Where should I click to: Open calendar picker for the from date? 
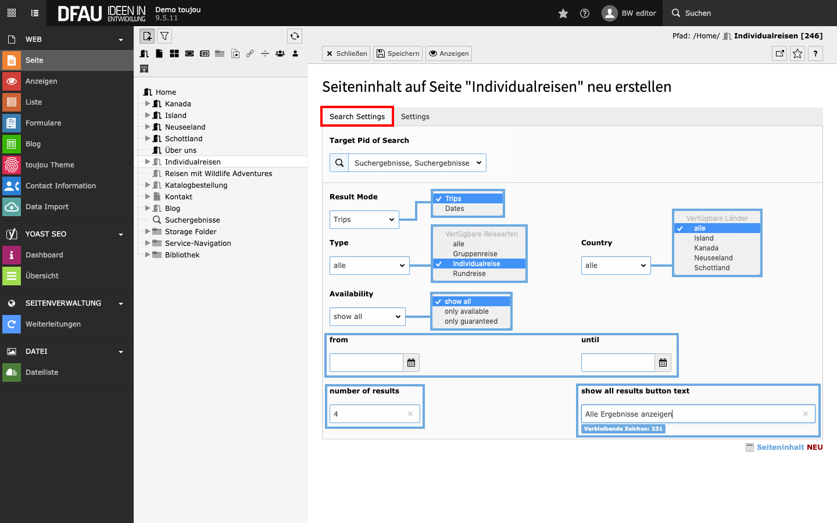(411, 363)
